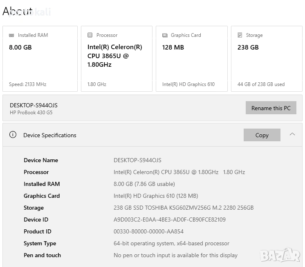This screenshot has width=305, height=267.
Task: Click the HP ProBook 430 G5 model label
Action: 31,113
